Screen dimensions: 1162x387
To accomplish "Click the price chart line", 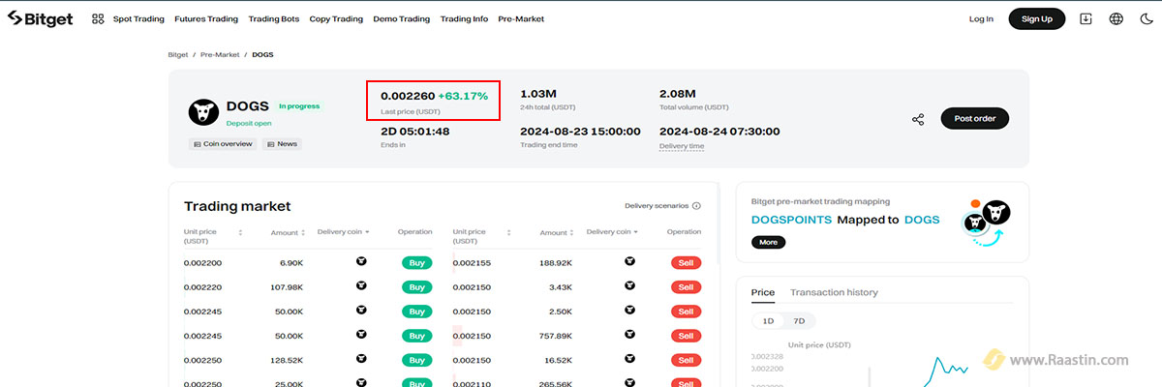I will (x=944, y=371).
